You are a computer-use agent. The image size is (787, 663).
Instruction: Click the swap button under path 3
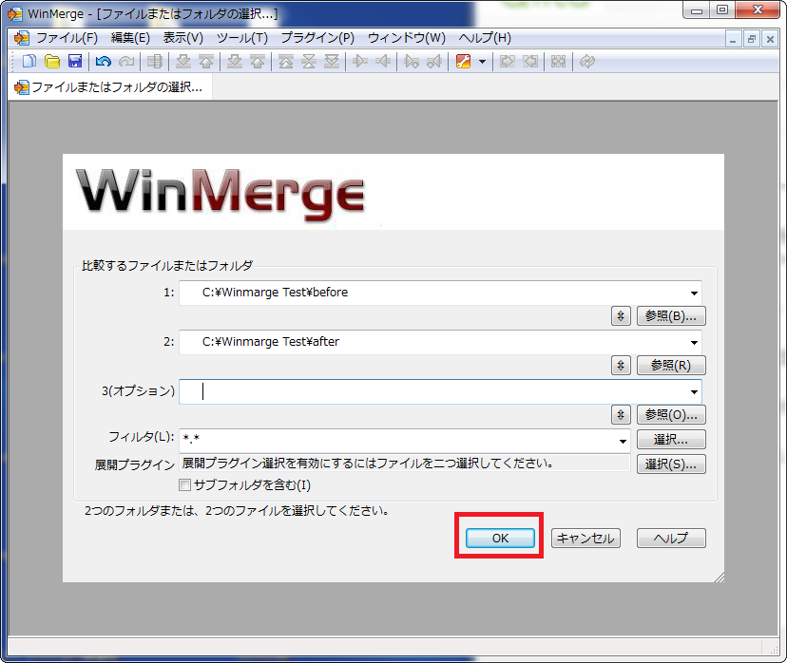tap(621, 415)
